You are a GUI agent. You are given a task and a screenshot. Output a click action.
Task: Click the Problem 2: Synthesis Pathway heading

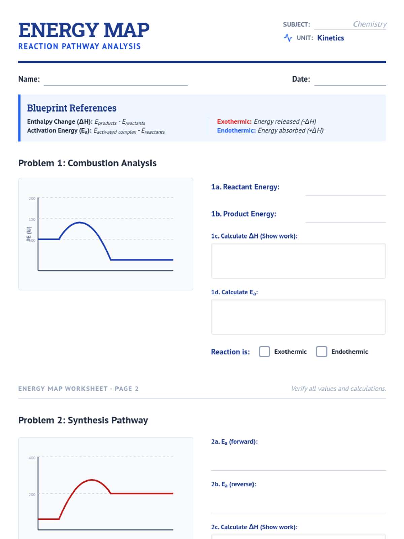coord(83,420)
